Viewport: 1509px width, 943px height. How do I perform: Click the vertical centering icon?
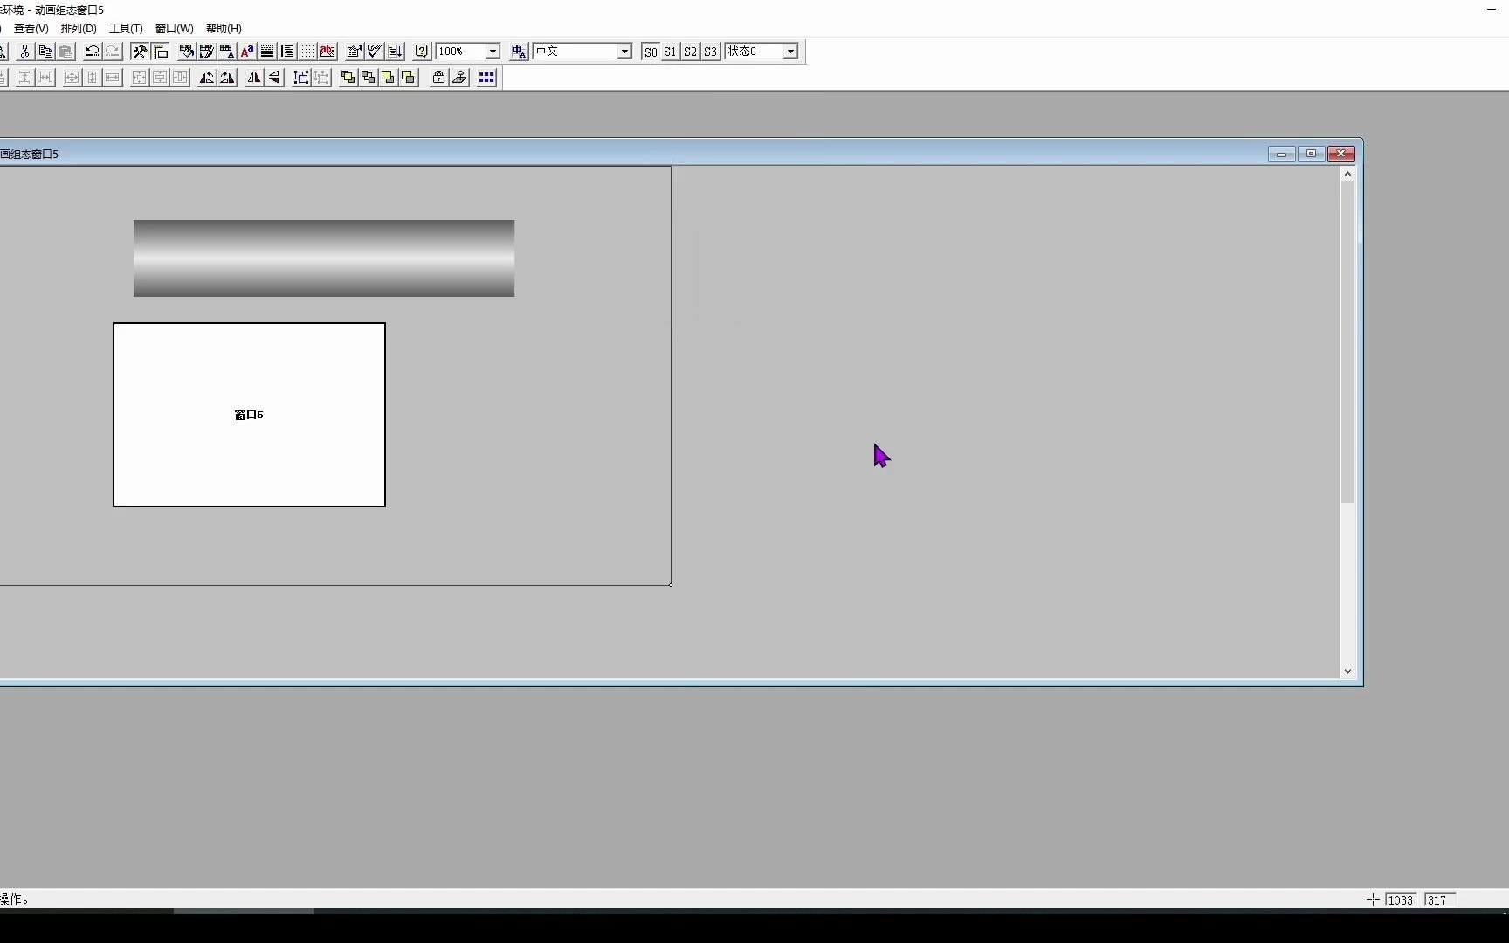click(159, 78)
